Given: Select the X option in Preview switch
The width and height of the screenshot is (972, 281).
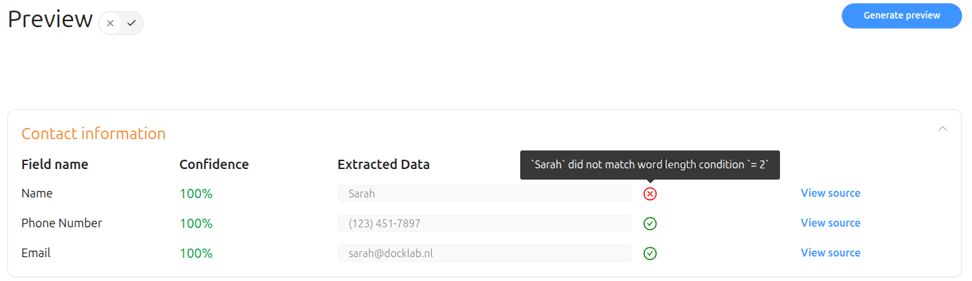Looking at the screenshot, I should pos(110,23).
